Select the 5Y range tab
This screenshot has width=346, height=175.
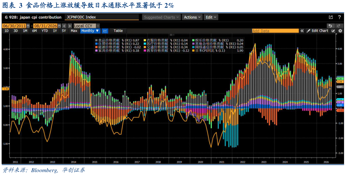coord(64,31)
